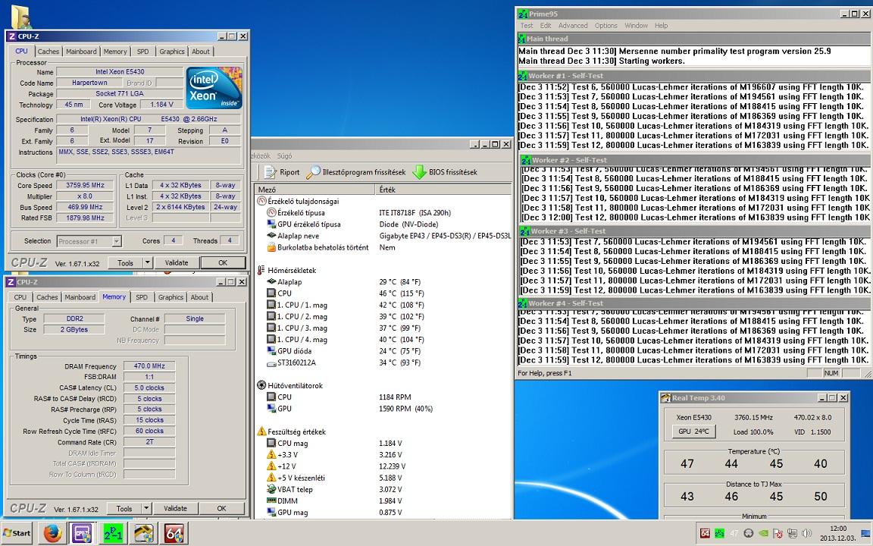Open the Help menu in Prime95
Viewport: 873px width, 546px height.
pyautogui.click(x=661, y=26)
